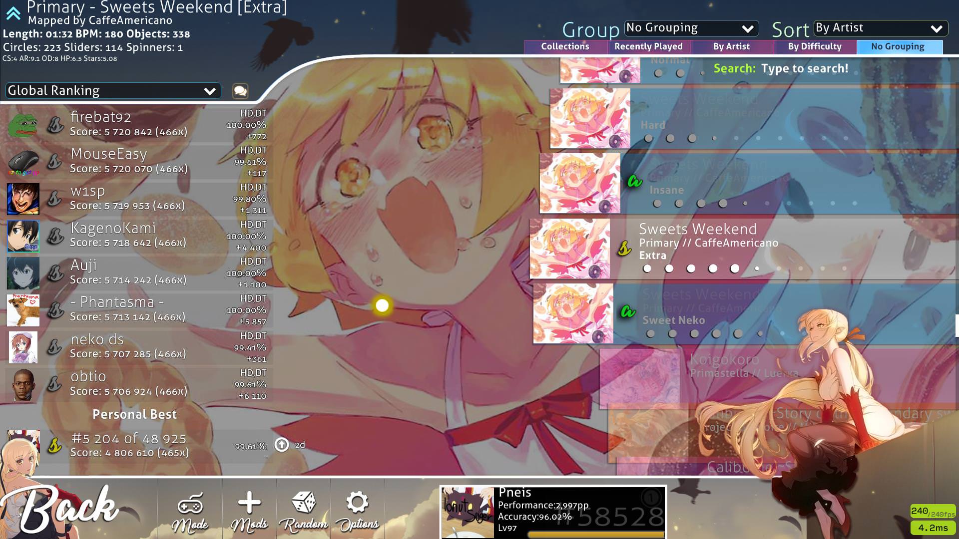
Task: Switch to the Recently Played tab
Action: click(x=649, y=46)
